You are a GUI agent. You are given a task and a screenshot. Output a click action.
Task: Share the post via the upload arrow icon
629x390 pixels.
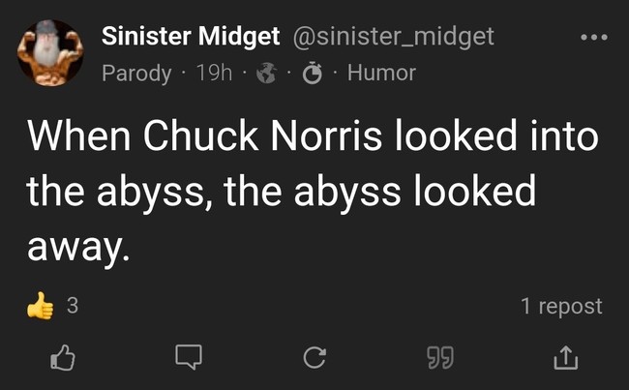(x=563, y=358)
